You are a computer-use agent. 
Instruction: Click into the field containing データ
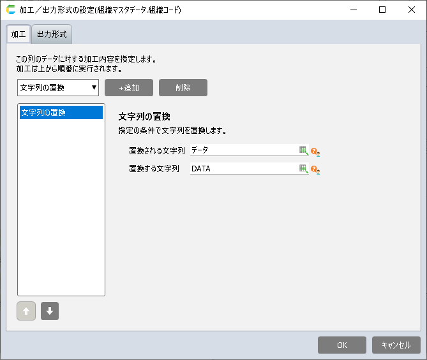[x=243, y=150]
